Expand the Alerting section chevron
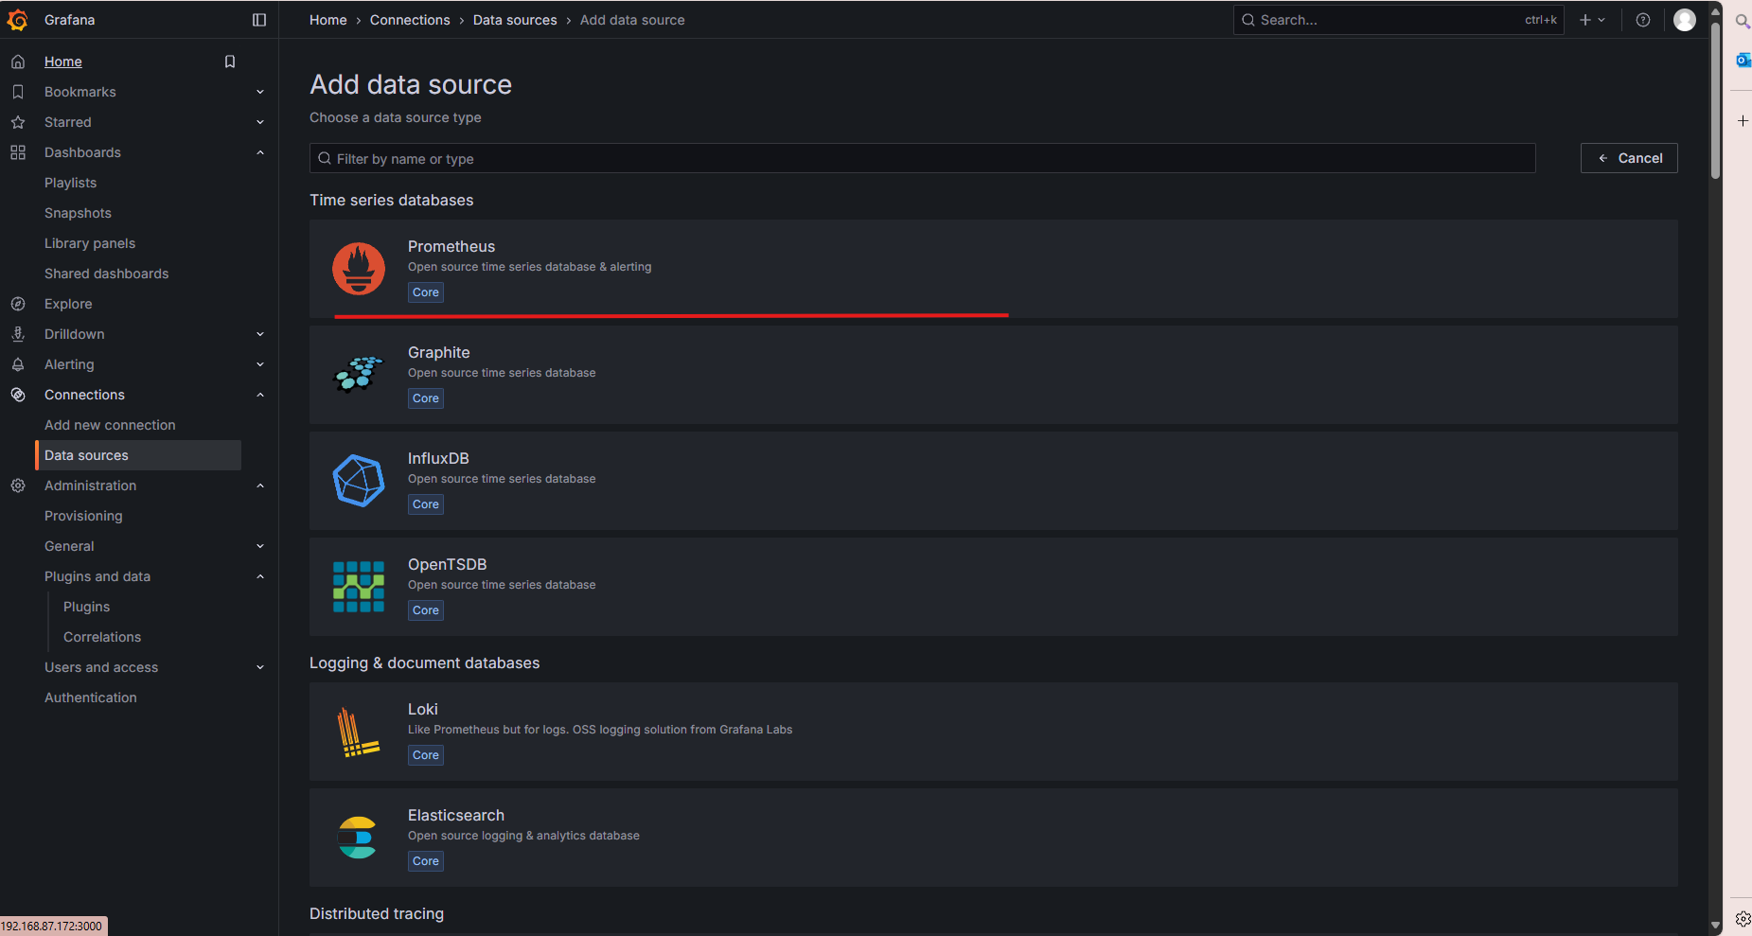The image size is (1752, 936). point(260,364)
